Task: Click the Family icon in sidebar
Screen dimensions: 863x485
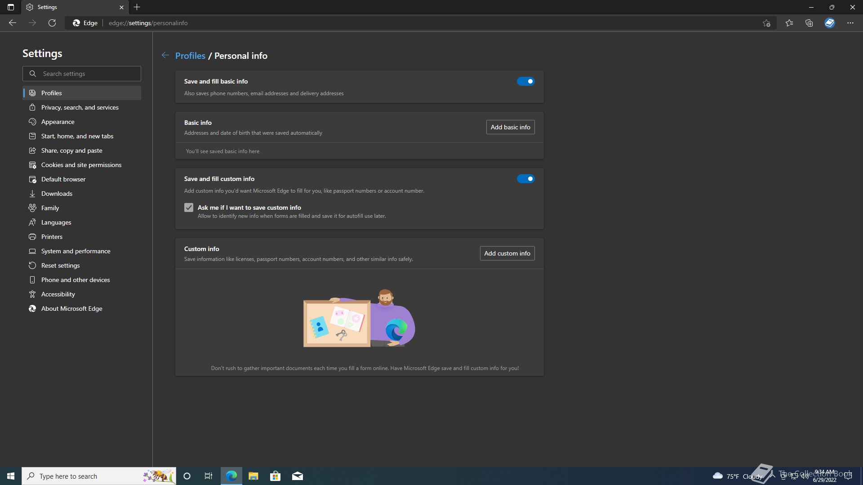Action: click(32, 208)
